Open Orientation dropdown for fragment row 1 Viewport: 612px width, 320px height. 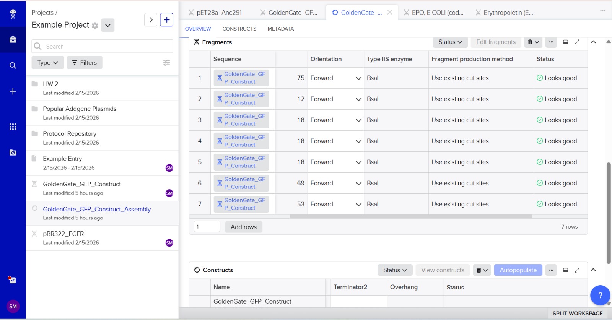(358, 78)
